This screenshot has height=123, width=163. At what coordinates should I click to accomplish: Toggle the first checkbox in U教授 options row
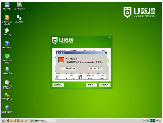[81, 51]
